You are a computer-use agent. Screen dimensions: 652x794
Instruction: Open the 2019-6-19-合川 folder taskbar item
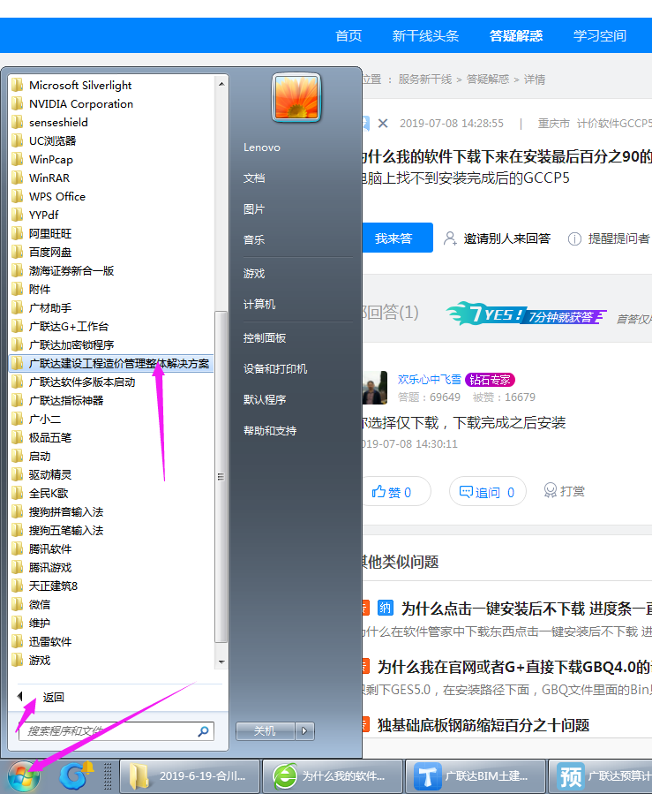pyautogui.click(x=190, y=776)
